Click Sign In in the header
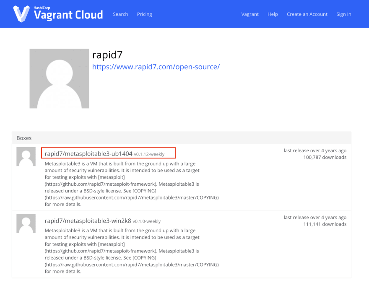 343,14
